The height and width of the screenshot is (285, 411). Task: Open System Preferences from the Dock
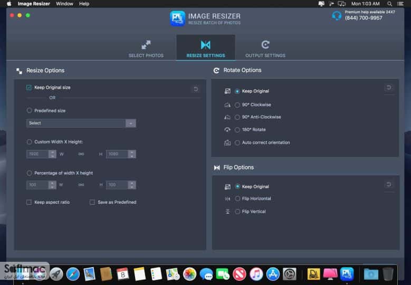(x=290, y=274)
